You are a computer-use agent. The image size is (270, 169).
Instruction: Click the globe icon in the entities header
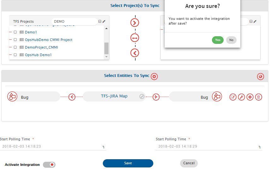point(261,76)
